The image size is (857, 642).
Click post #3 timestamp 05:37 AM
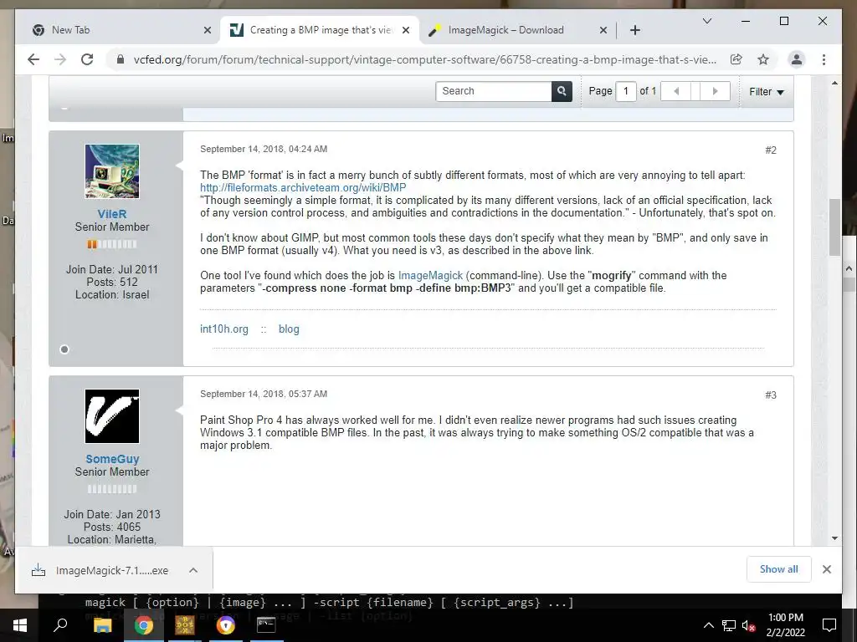[x=264, y=395]
